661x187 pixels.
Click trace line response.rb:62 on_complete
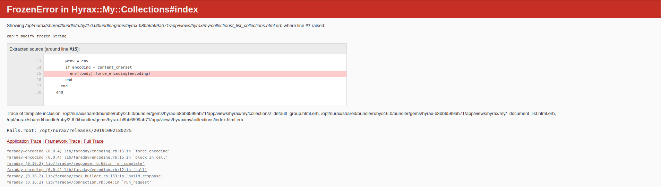[76, 164]
